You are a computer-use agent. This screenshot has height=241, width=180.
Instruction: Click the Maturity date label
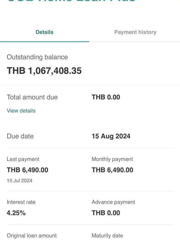(107, 236)
